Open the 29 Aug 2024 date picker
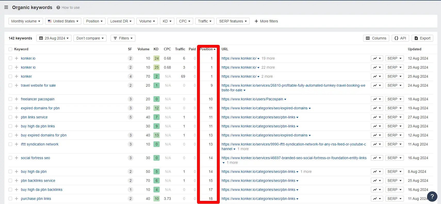Screen dimensions: 441x204 point(54,38)
